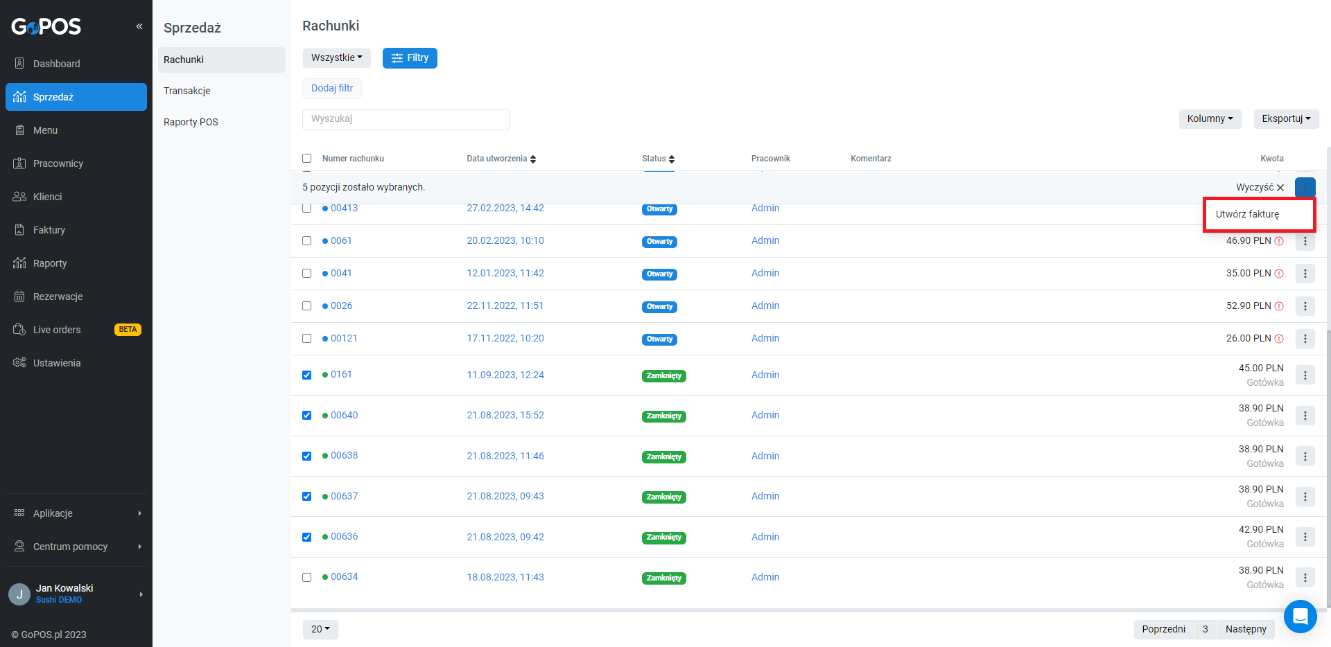This screenshot has height=647, width=1331.
Task: Uncheck the box for receipt 0161
Action: point(307,375)
